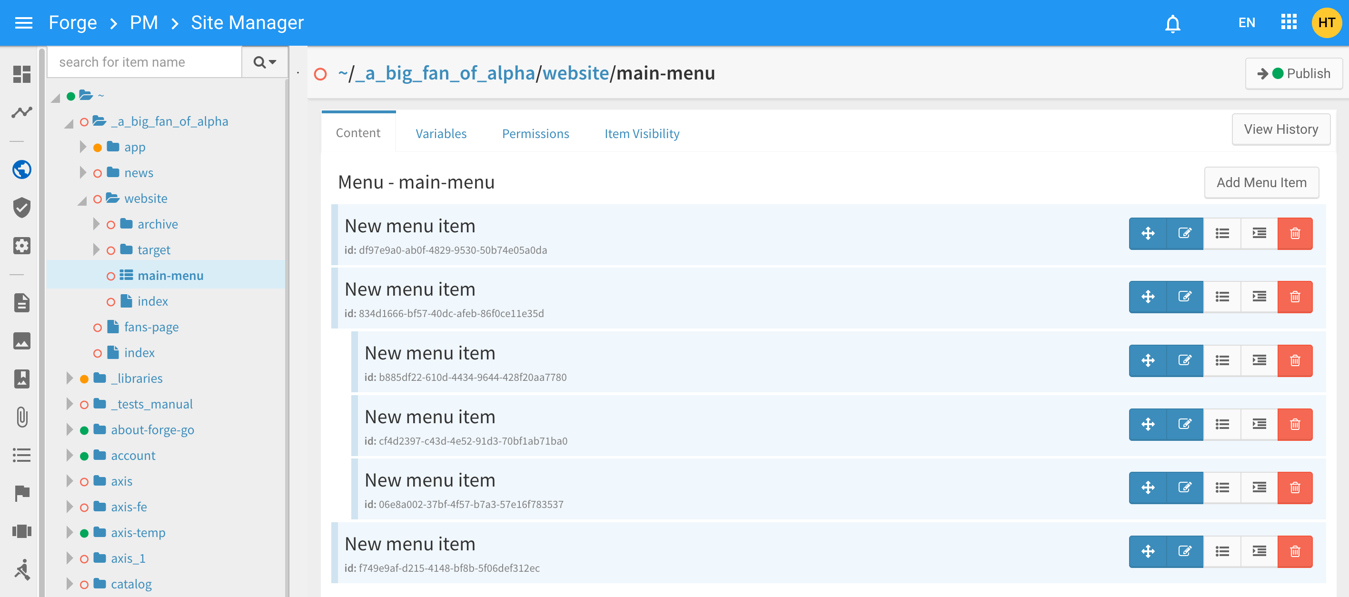This screenshot has width=1349, height=597.
Task: Move menu item df97e9a0 with arrows icon
Action: coord(1147,233)
